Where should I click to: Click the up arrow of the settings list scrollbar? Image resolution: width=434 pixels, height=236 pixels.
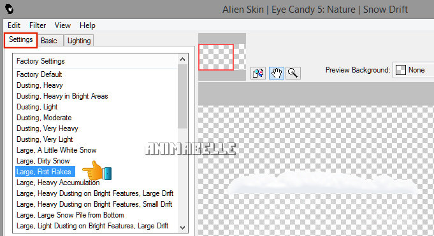point(182,59)
